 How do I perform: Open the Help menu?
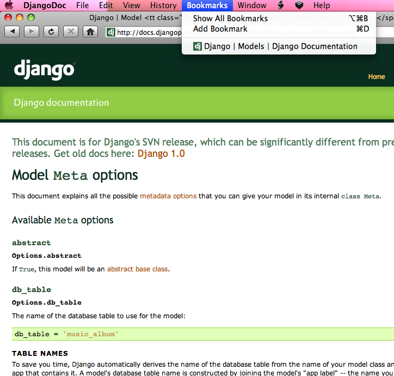322,5
